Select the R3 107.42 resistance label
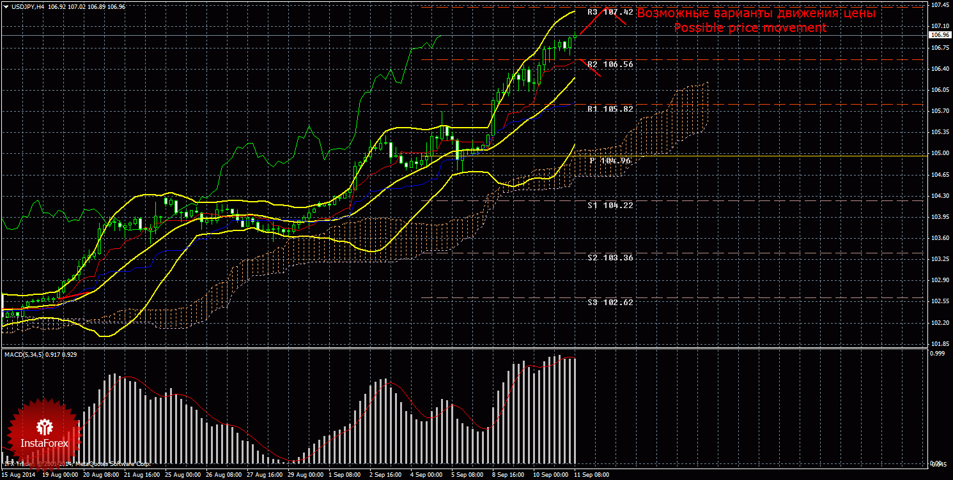The height and width of the screenshot is (480, 953). point(610,12)
